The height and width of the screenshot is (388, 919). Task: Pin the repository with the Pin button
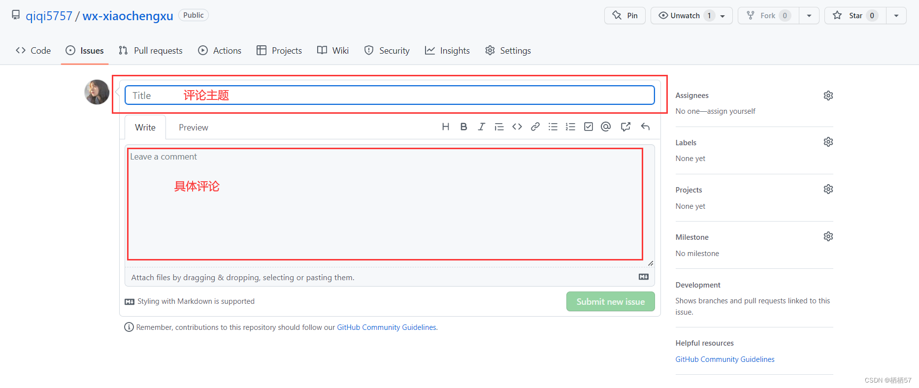(625, 16)
